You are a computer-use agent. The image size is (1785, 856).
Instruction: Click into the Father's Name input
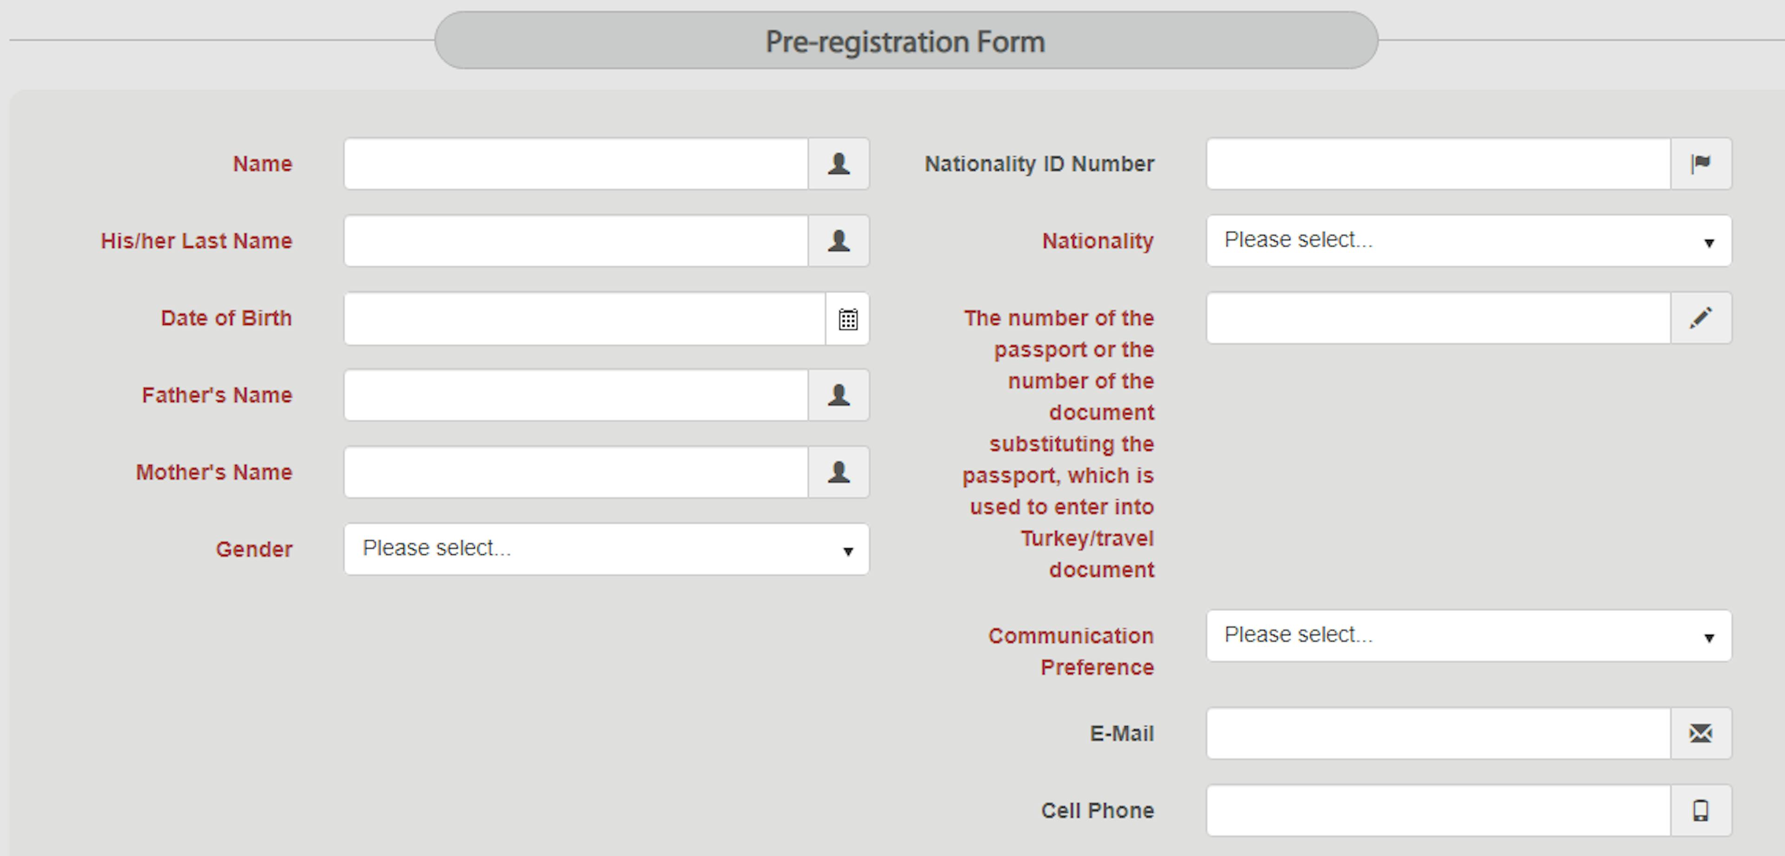pyautogui.click(x=576, y=395)
